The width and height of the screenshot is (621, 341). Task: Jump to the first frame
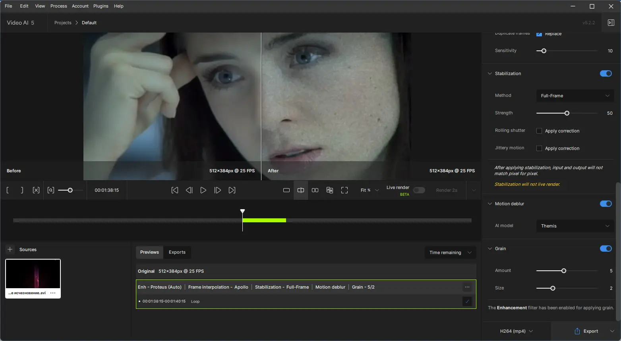coord(175,190)
